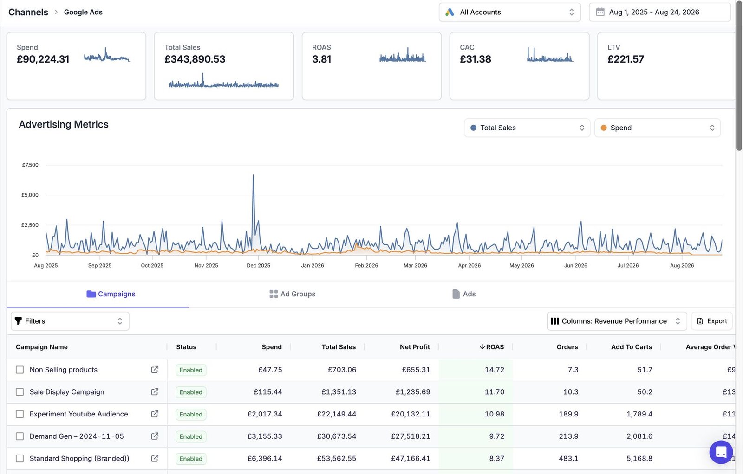This screenshot has width=743, height=474.
Task: Click Orders value 483.1
Action: point(568,459)
